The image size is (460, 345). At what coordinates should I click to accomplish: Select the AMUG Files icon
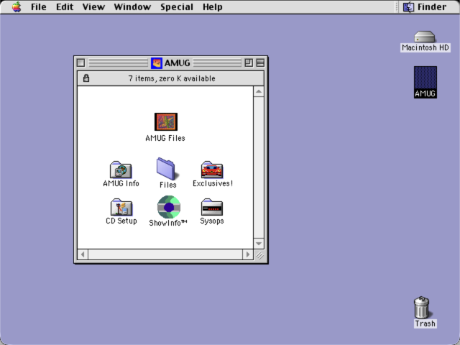pyautogui.click(x=166, y=121)
